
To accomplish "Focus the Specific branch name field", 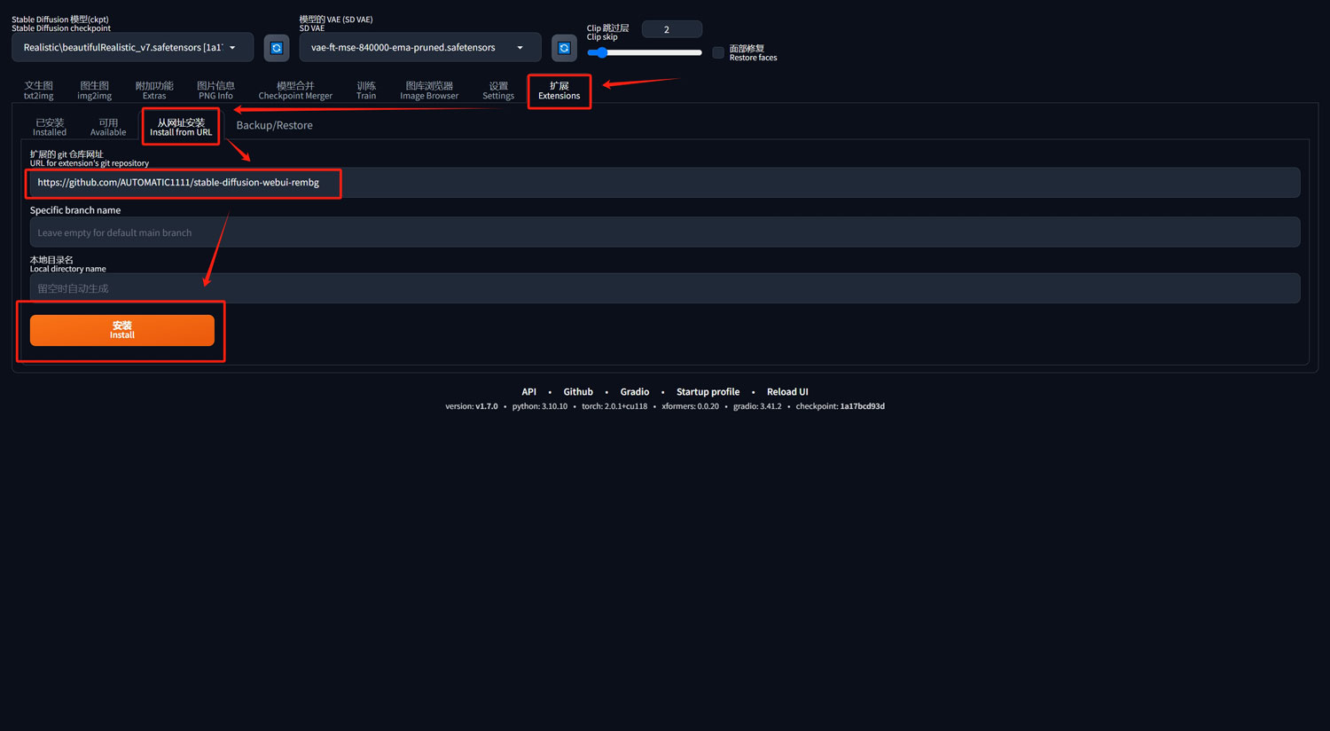I will pyautogui.click(x=665, y=232).
